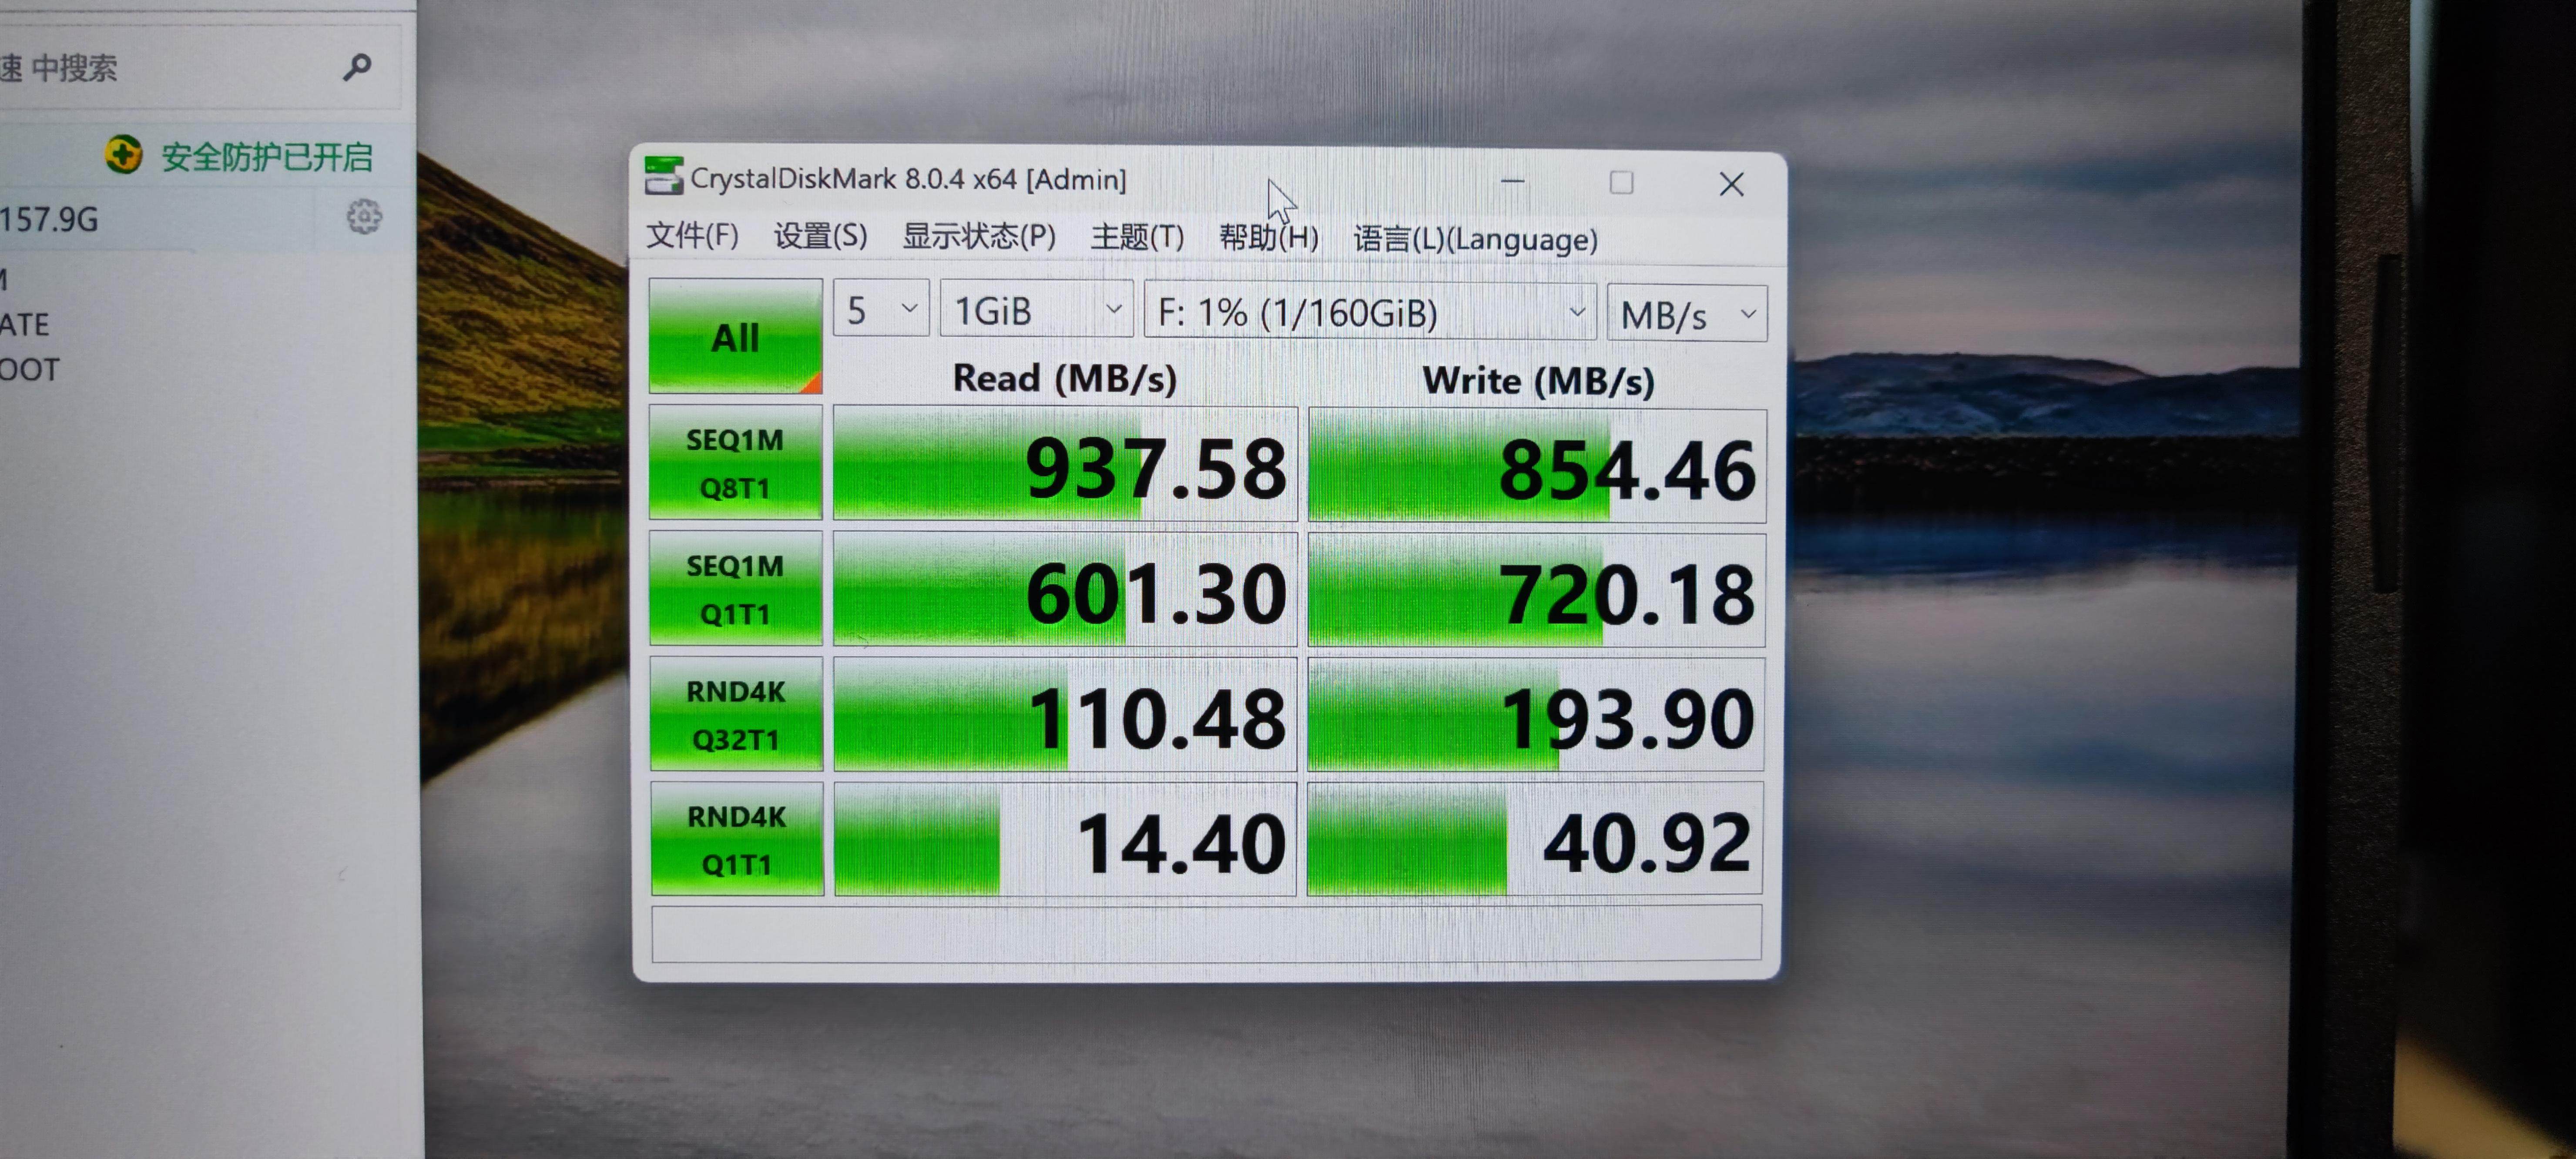This screenshot has width=2576, height=1159.
Task: Close the CrystalDiskMark window
Action: (x=1731, y=184)
